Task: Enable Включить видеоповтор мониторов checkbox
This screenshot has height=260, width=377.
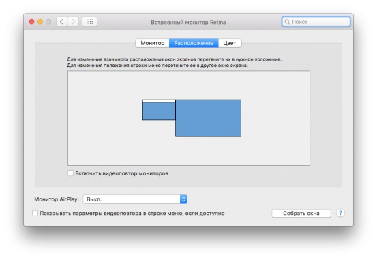Action: (x=70, y=173)
